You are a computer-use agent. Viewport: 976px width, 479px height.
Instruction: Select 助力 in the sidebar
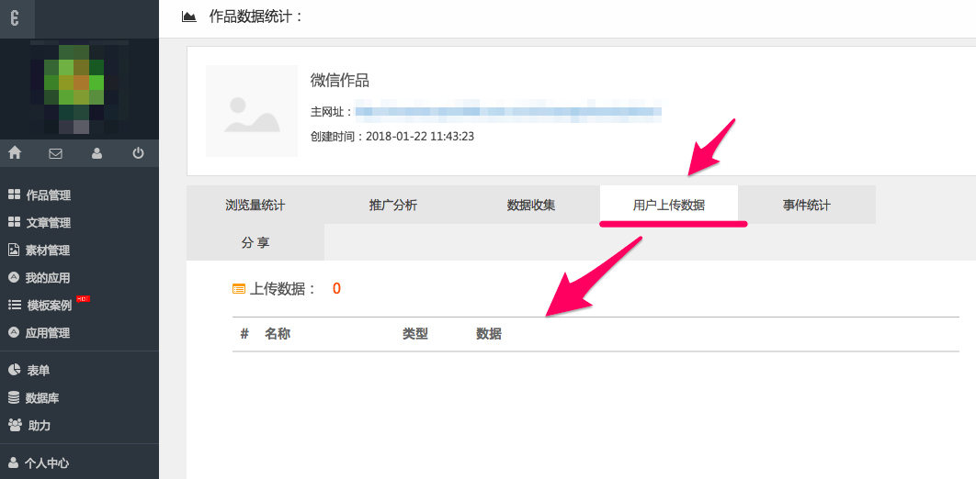(x=38, y=426)
